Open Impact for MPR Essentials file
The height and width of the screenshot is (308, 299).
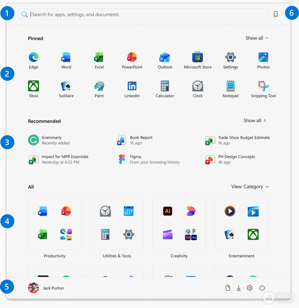click(58, 159)
